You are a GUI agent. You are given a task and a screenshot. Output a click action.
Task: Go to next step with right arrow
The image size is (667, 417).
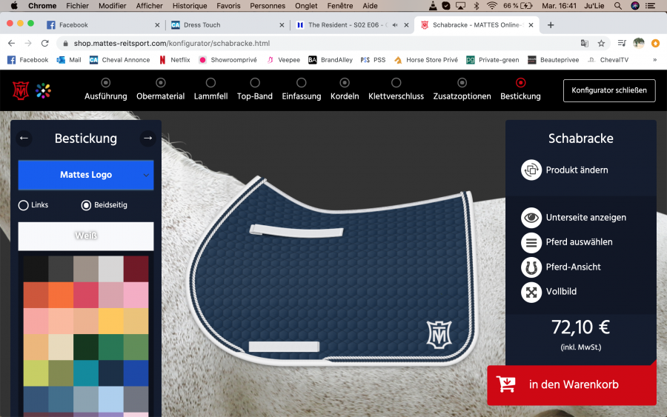click(147, 138)
